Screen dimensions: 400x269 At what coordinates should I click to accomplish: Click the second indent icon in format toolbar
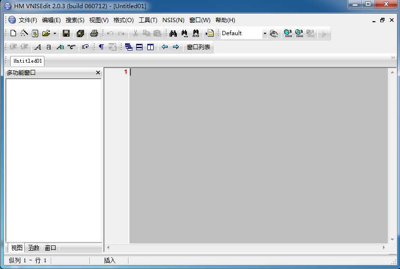pos(24,47)
